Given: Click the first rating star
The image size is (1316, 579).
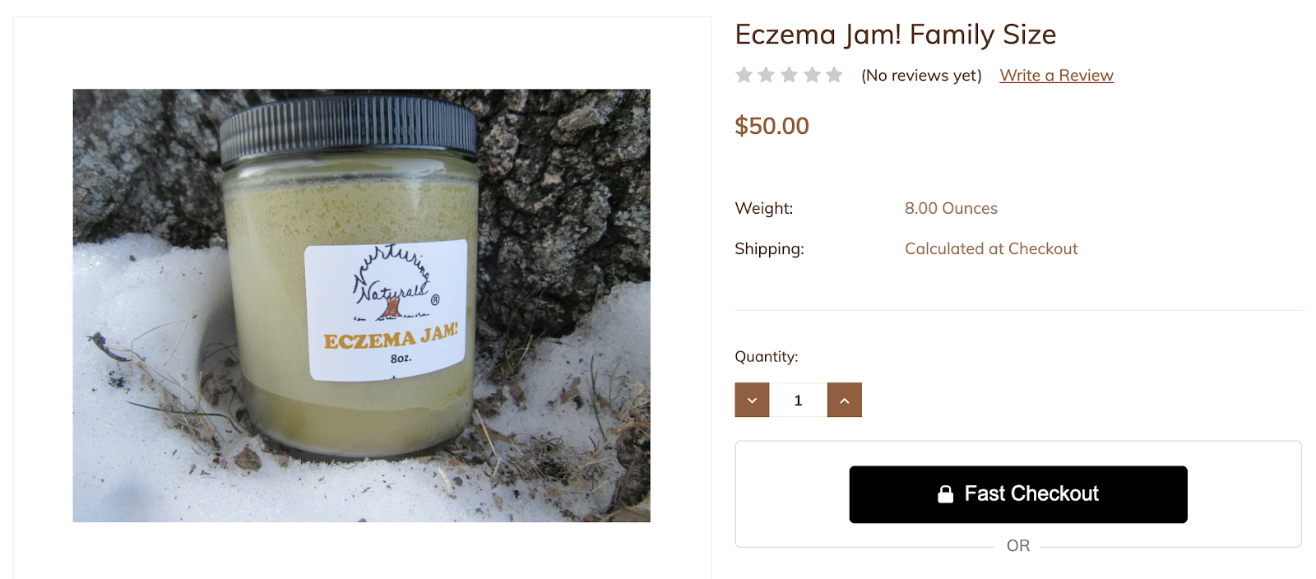Looking at the screenshot, I should tap(744, 75).
